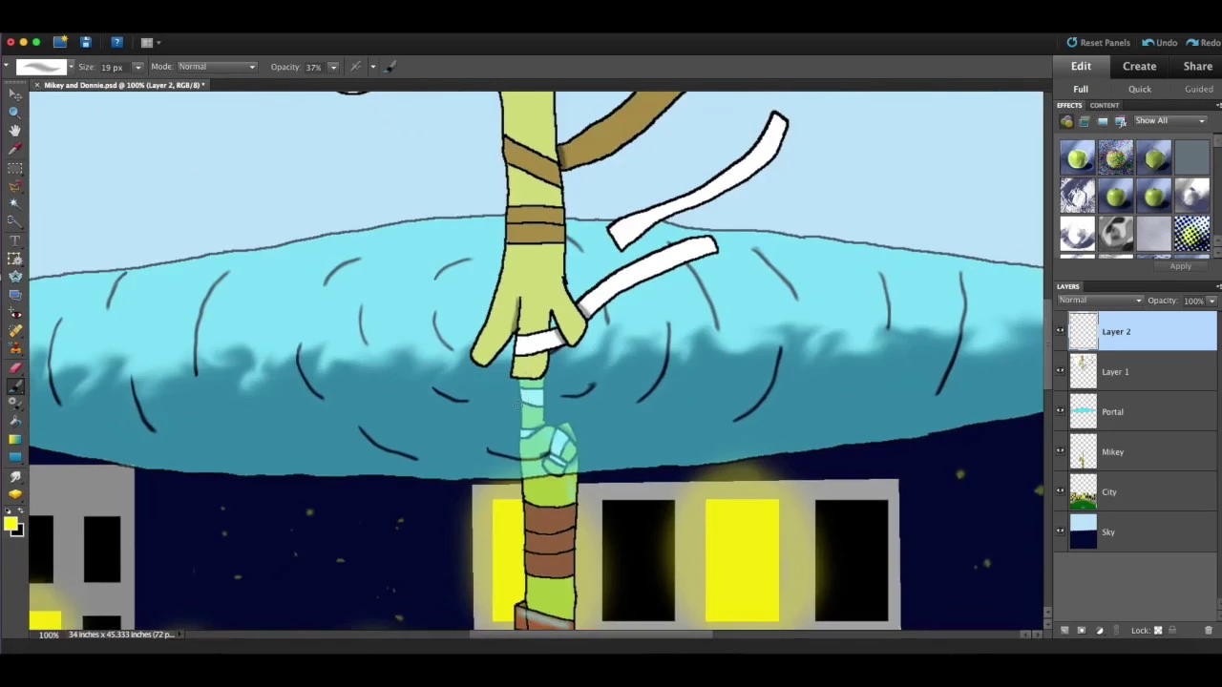The image size is (1222, 687).
Task: Open the Content panel tab
Action: point(1104,105)
